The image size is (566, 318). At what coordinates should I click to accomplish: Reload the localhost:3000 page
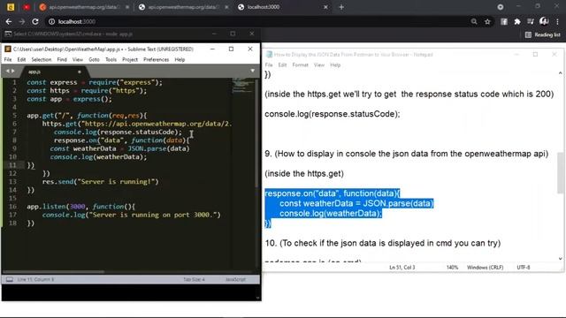[35, 21]
